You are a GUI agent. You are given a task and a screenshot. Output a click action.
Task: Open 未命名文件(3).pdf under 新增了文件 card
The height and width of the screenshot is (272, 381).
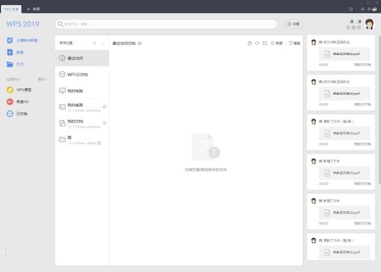[345, 172]
